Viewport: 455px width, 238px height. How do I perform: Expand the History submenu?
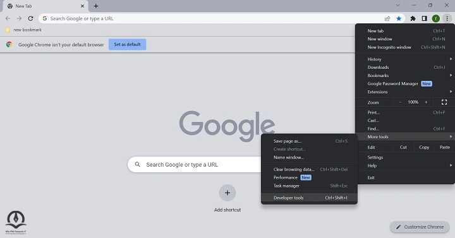[x=405, y=59]
